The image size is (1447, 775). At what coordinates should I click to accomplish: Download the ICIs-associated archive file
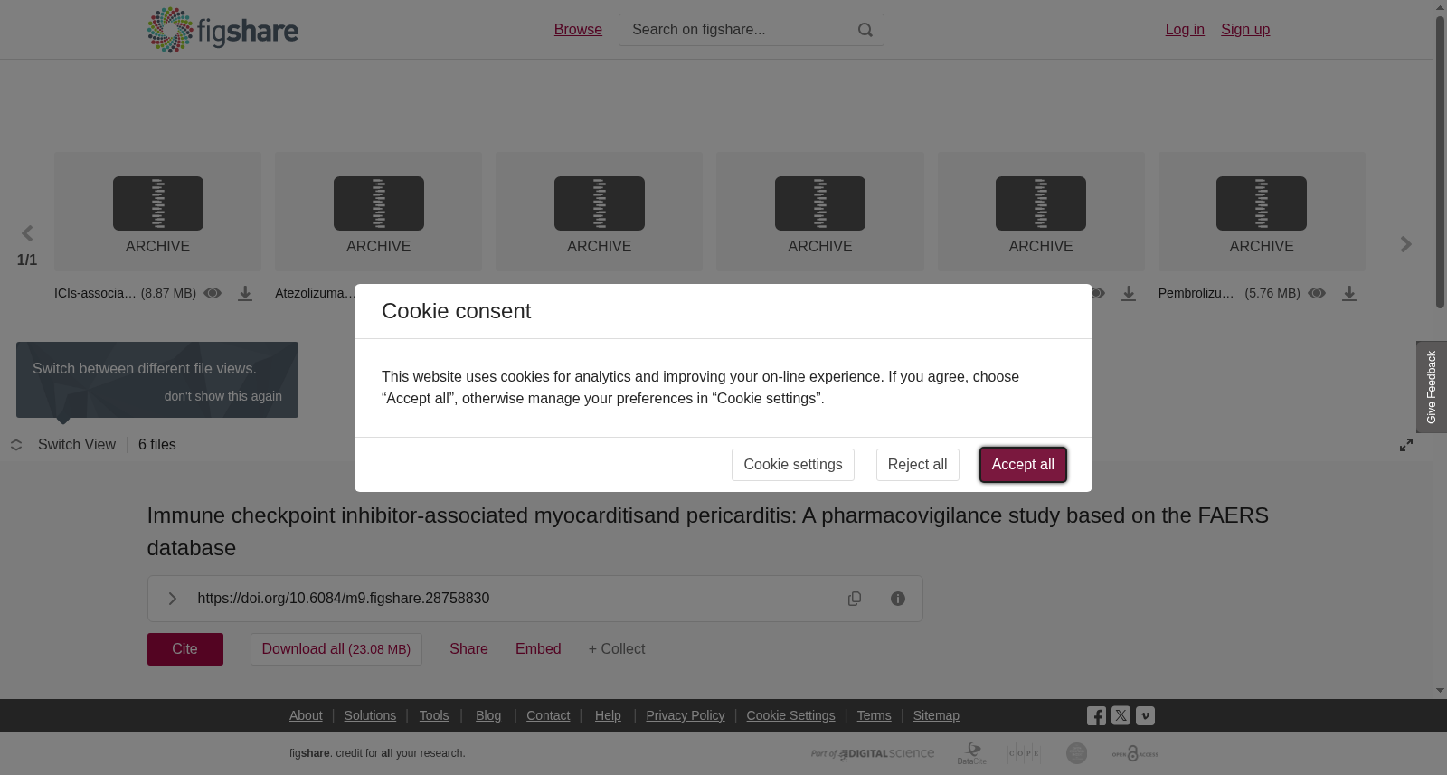[245, 294]
